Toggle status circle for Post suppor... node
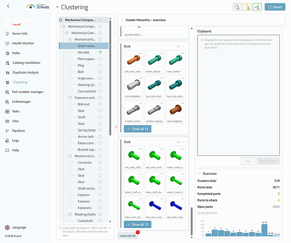This screenshot has height=243, width=291. tap(100, 59)
